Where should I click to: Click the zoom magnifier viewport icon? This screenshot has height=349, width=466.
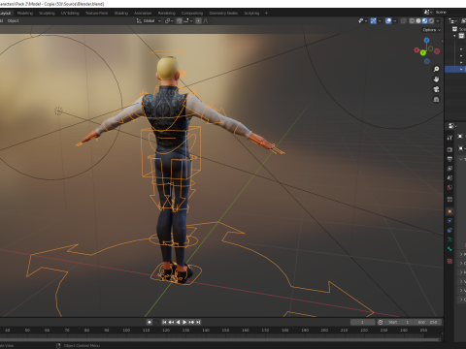(x=436, y=69)
